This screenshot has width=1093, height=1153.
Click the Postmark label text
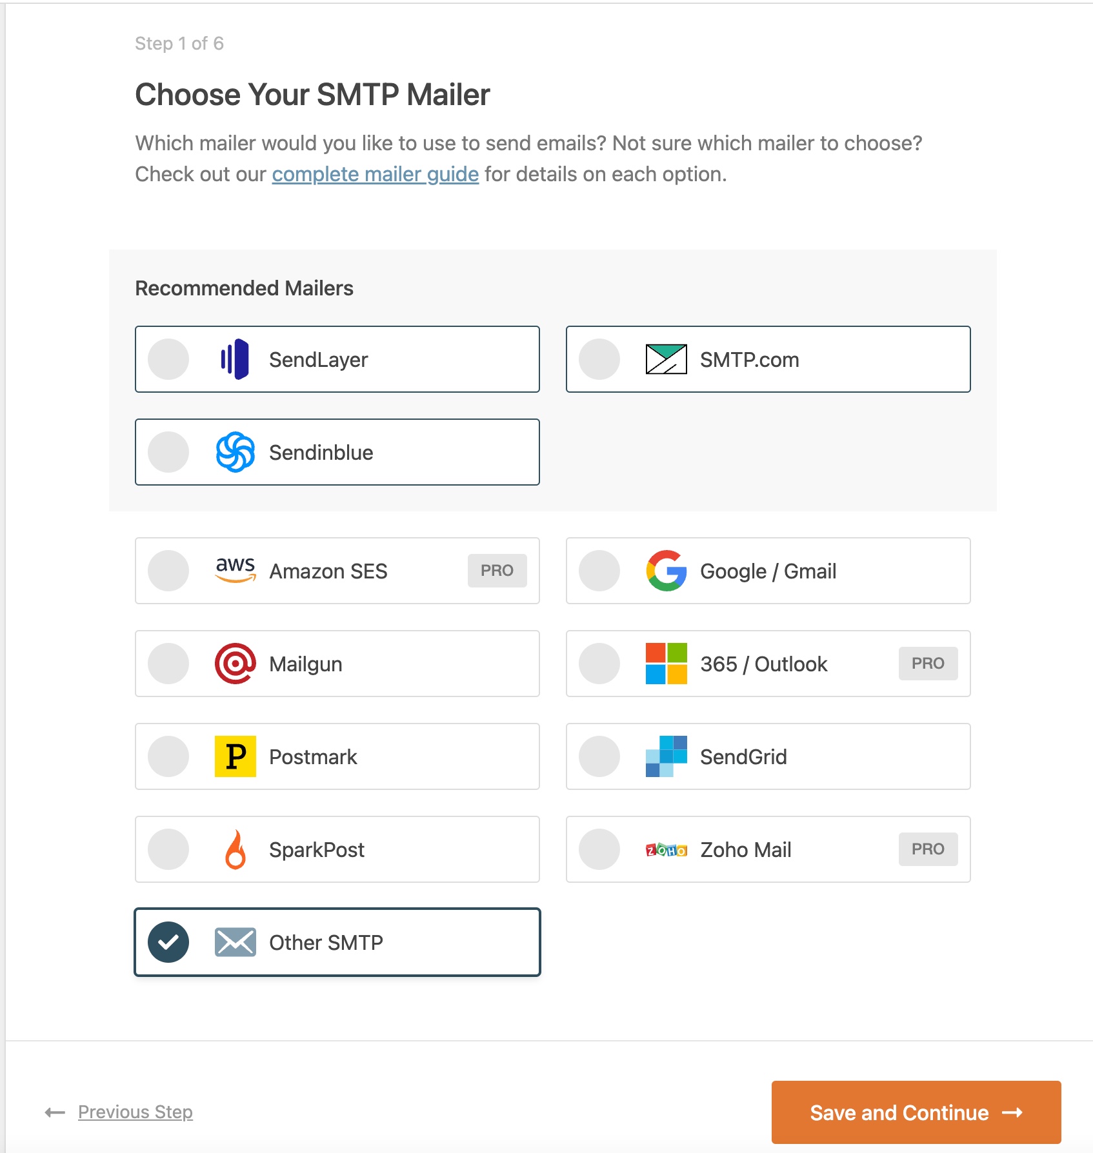(x=312, y=757)
